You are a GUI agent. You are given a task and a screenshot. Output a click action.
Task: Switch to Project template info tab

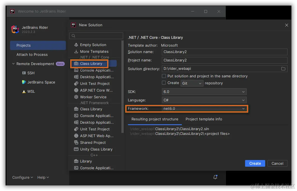point(204,119)
